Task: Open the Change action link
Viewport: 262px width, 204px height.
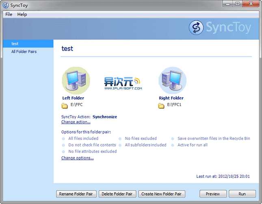Action: point(76,122)
